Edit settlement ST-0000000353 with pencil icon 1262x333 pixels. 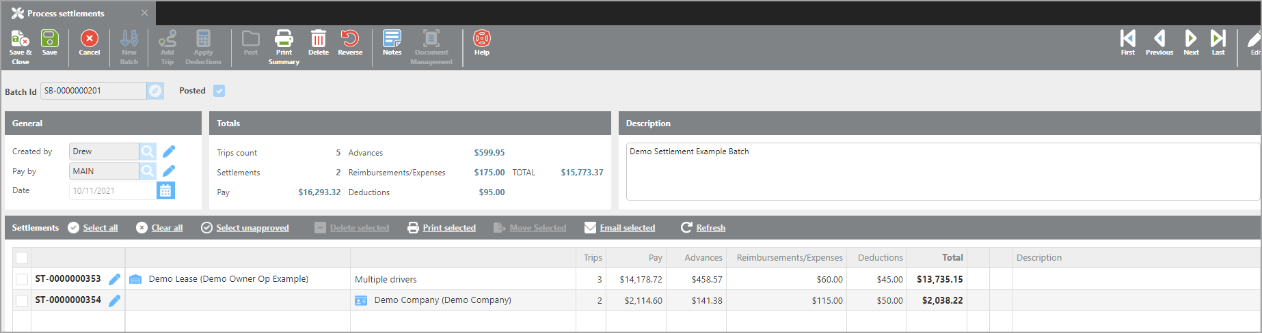coord(115,279)
